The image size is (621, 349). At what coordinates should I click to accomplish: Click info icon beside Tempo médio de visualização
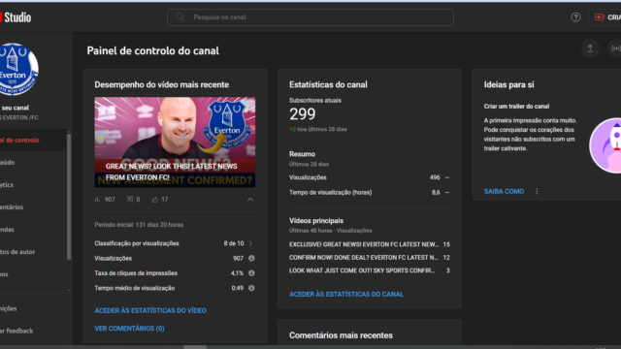coord(251,288)
